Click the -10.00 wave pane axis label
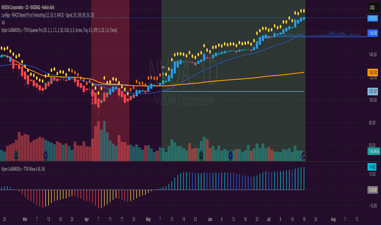Image resolution: width=381 pixels, height=225 pixels. pos(373,206)
